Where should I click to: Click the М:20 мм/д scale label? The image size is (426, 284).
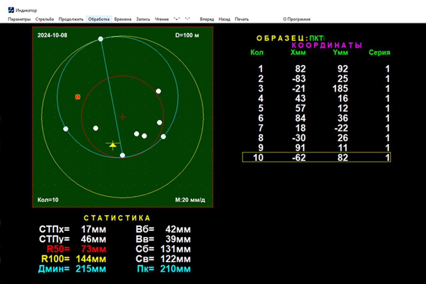coord(190,200)
